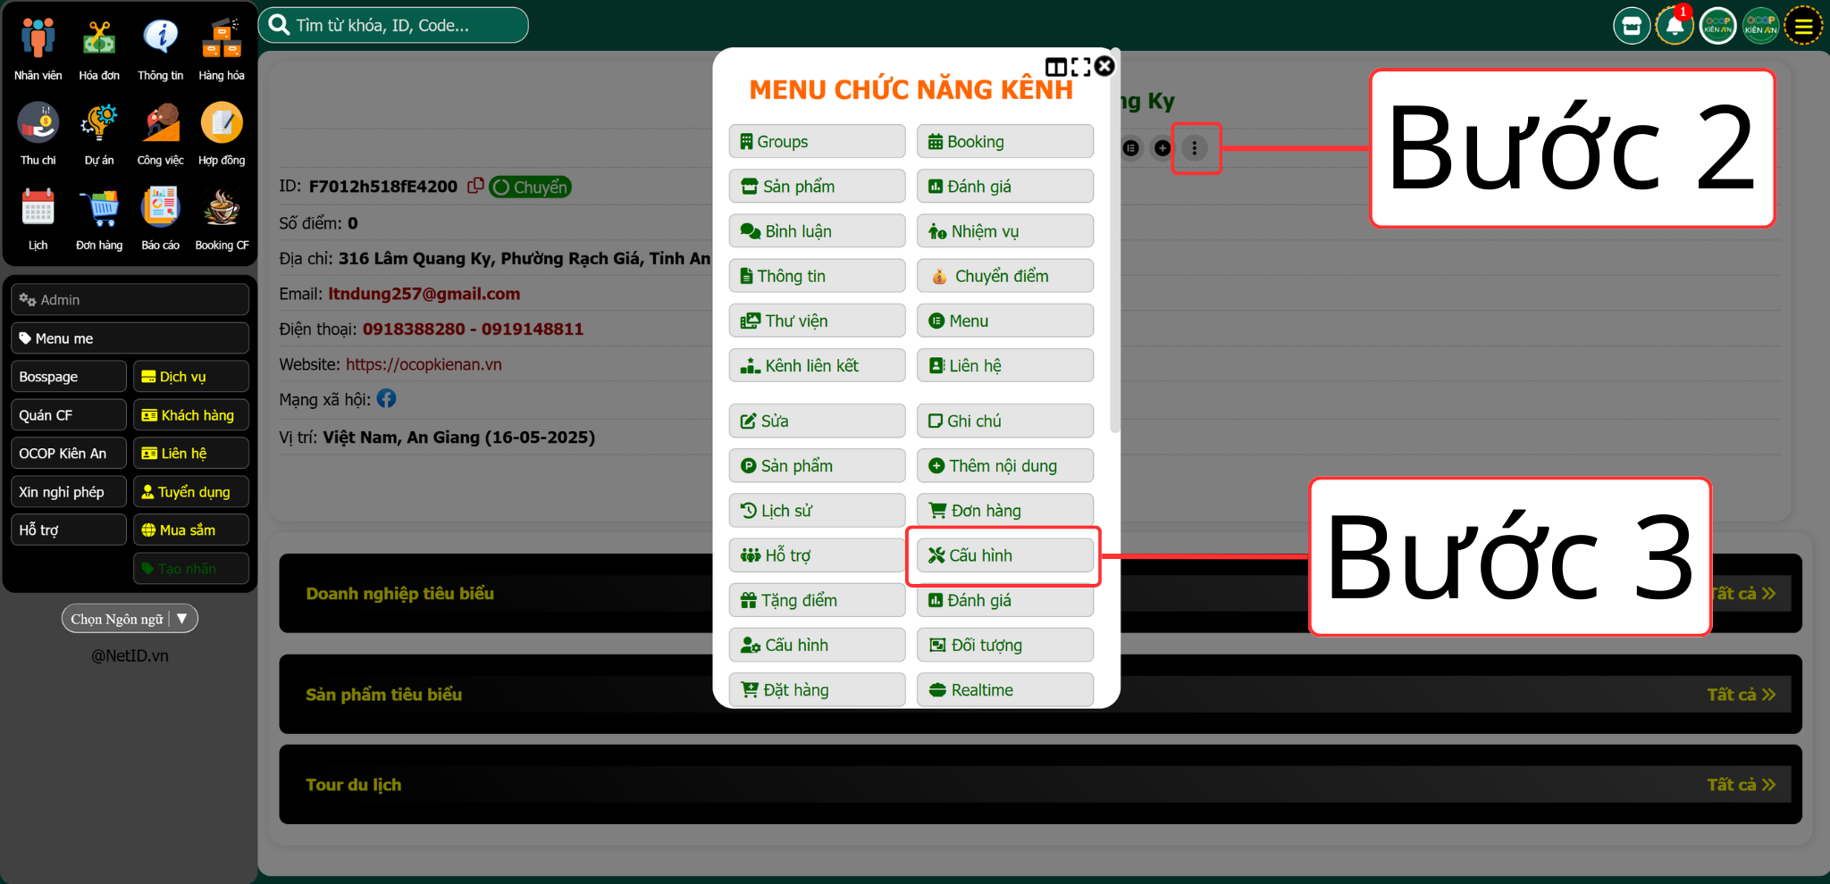Open the store icon in header
1830x884 pixels.
click(1631, 26)
